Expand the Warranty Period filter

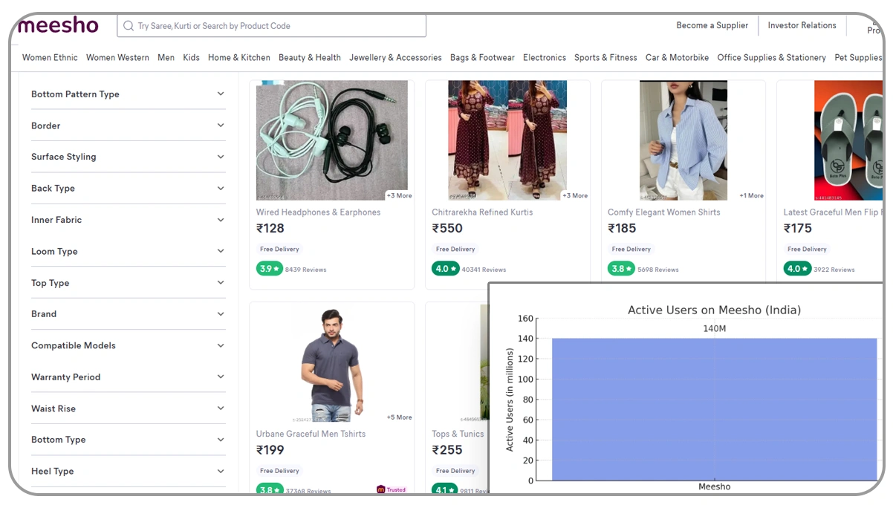point(126,377)
